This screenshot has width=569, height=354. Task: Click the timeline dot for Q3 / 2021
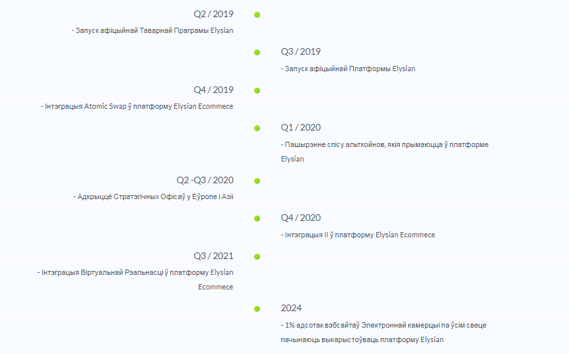pyautogui.click(x=257, y=257)
